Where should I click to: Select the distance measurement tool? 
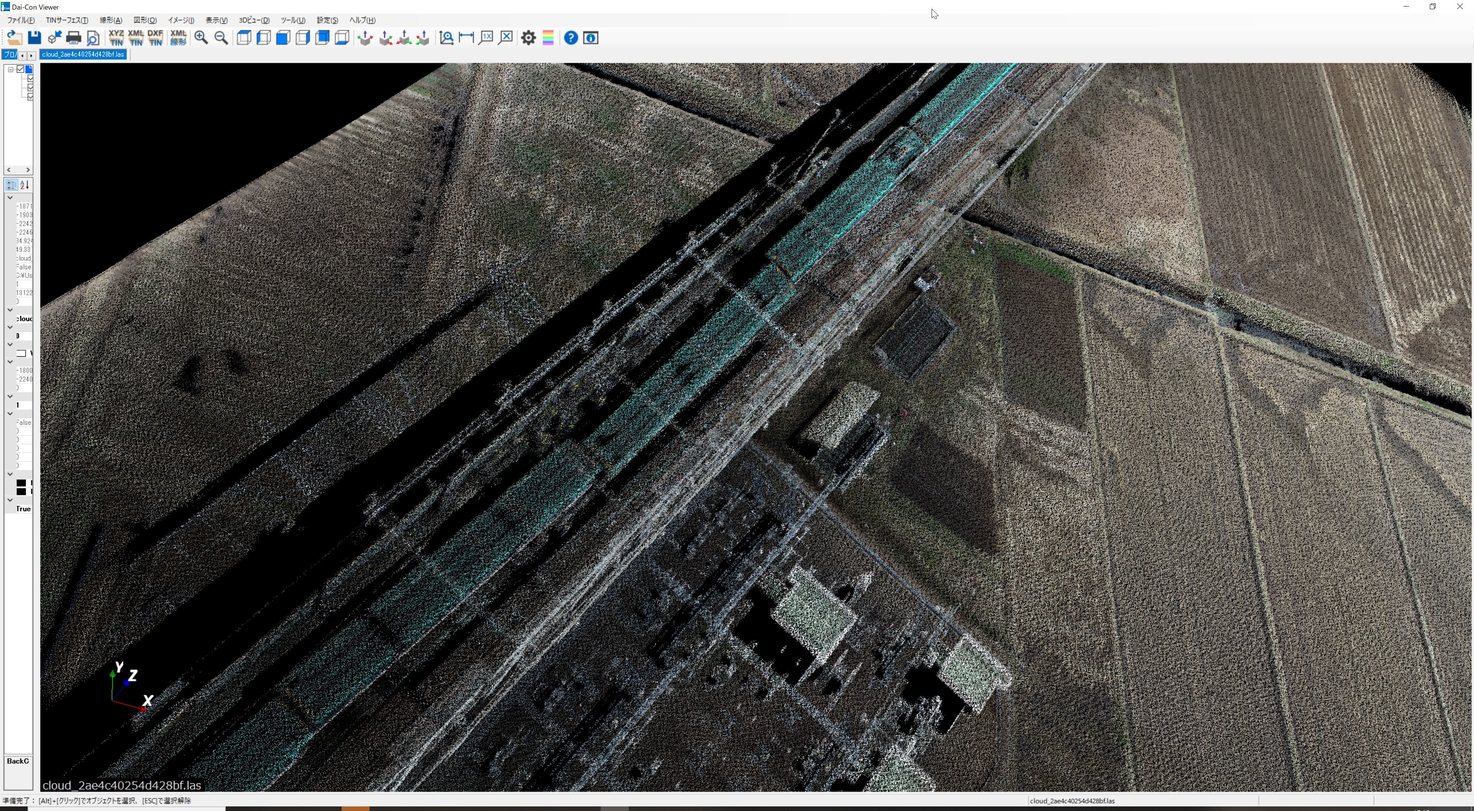pyautogui.click(x=466, y=38)
